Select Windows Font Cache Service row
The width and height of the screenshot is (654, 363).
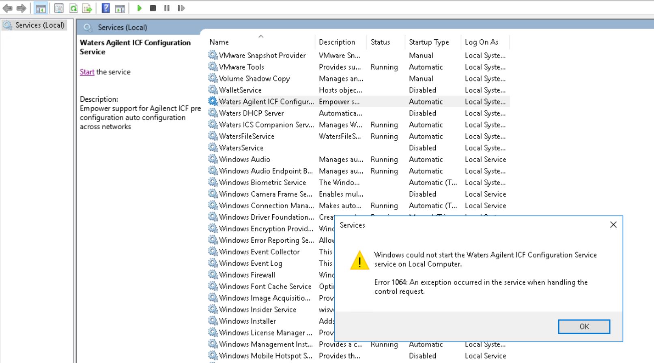[271, 286]
